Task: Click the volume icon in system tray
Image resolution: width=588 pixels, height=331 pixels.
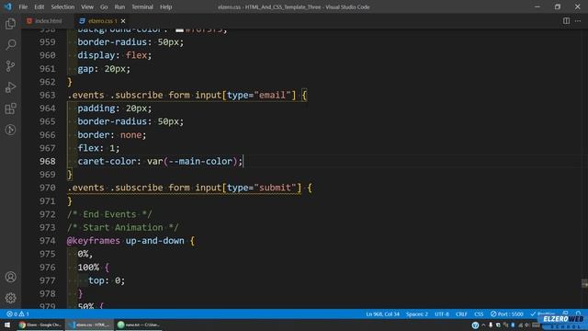Action: [x=527, y=325]
